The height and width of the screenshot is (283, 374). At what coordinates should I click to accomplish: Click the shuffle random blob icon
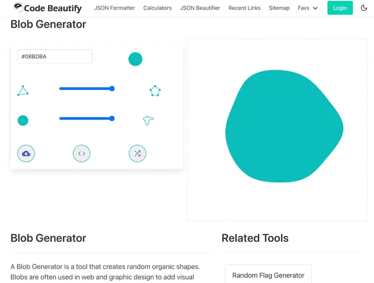[x=137, y=153]
